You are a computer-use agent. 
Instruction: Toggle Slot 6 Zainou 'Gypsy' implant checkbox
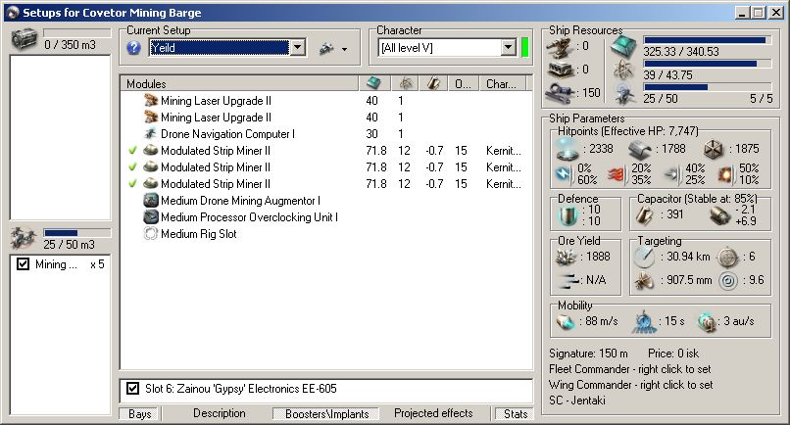(x=132, y=388)
